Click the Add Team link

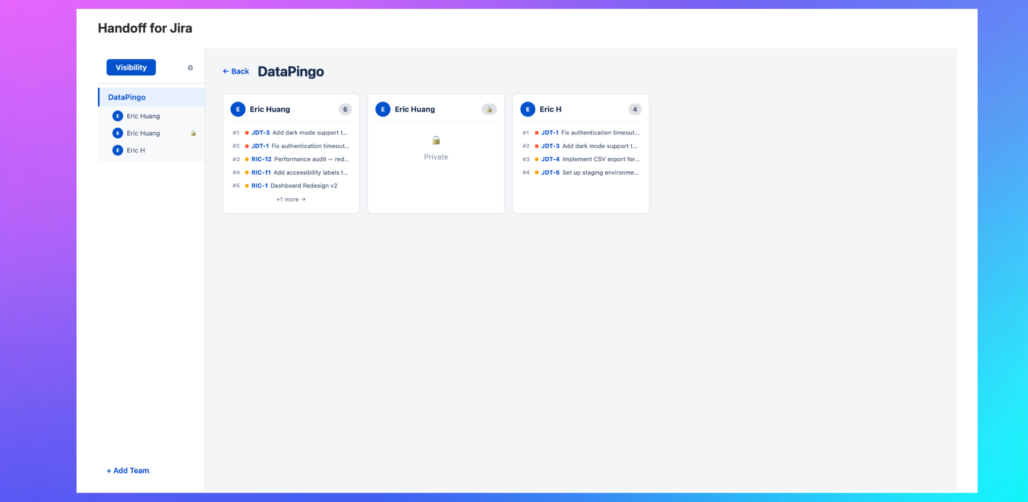coord(128,471)
